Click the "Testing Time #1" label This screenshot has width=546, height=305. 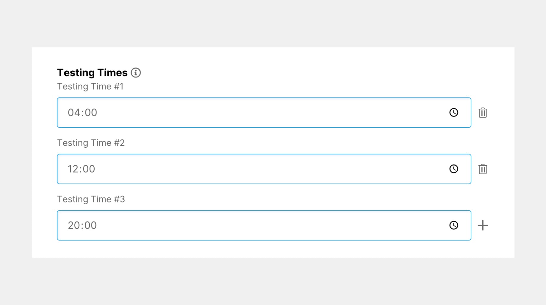point(90,87)
